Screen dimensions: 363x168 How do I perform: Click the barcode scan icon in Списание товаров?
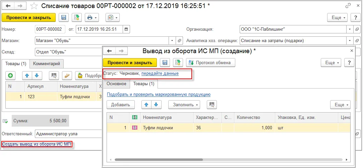54,75
